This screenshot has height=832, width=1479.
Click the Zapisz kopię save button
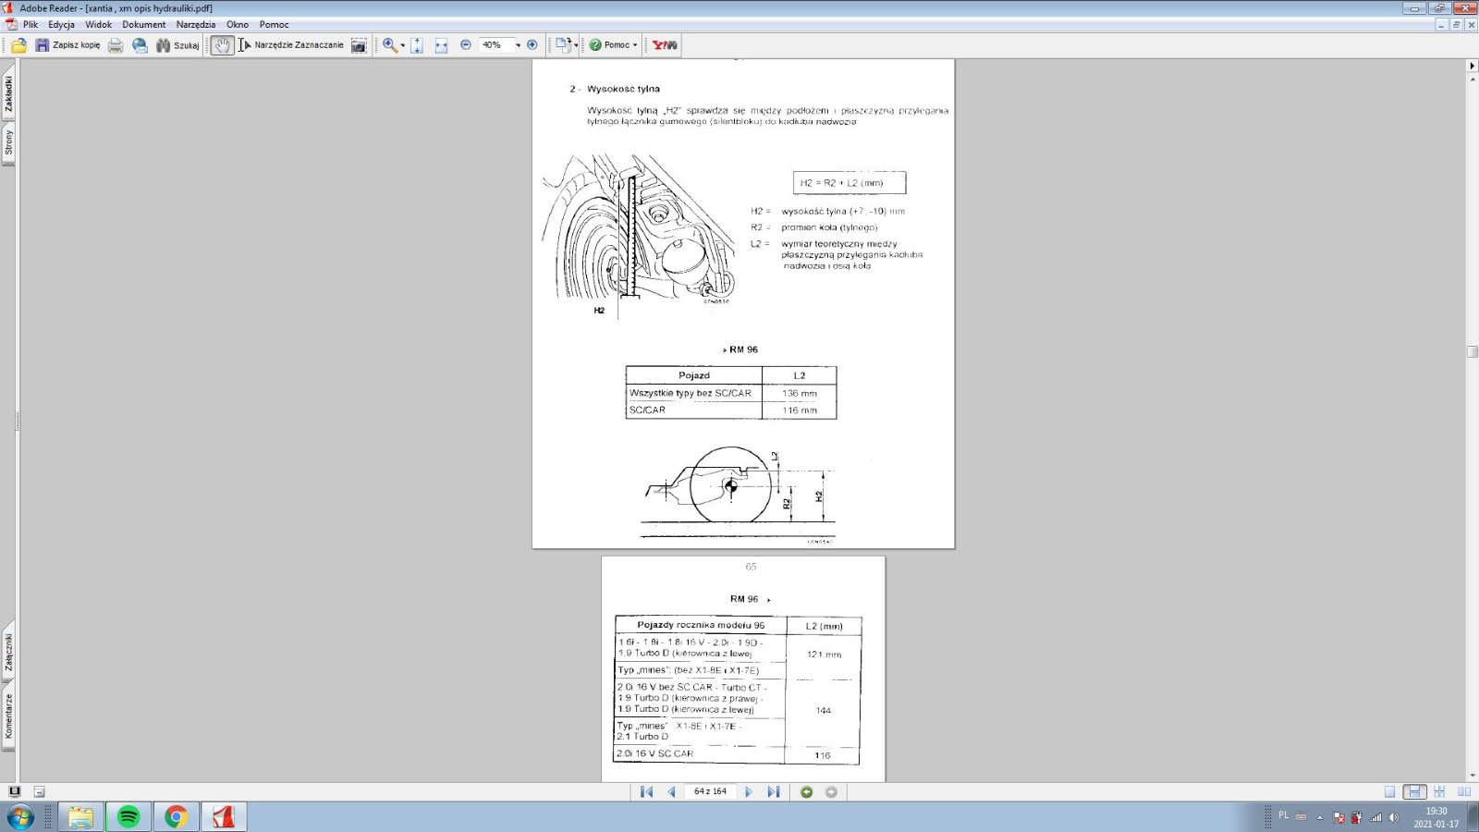[x=67, y=44]
